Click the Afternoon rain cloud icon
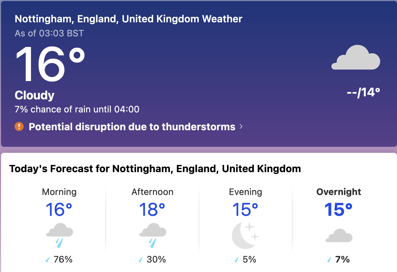The height and width of the screenshot is (272, 397). (153, 235)
